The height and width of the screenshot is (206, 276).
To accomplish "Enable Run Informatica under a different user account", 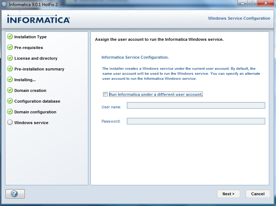I will click(x=105, y=94).
